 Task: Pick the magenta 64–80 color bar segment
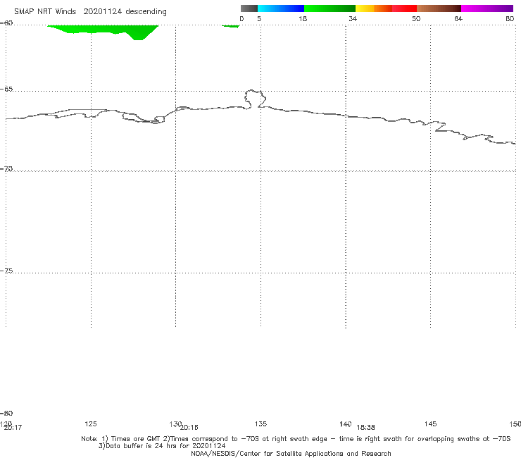point(487,8)
